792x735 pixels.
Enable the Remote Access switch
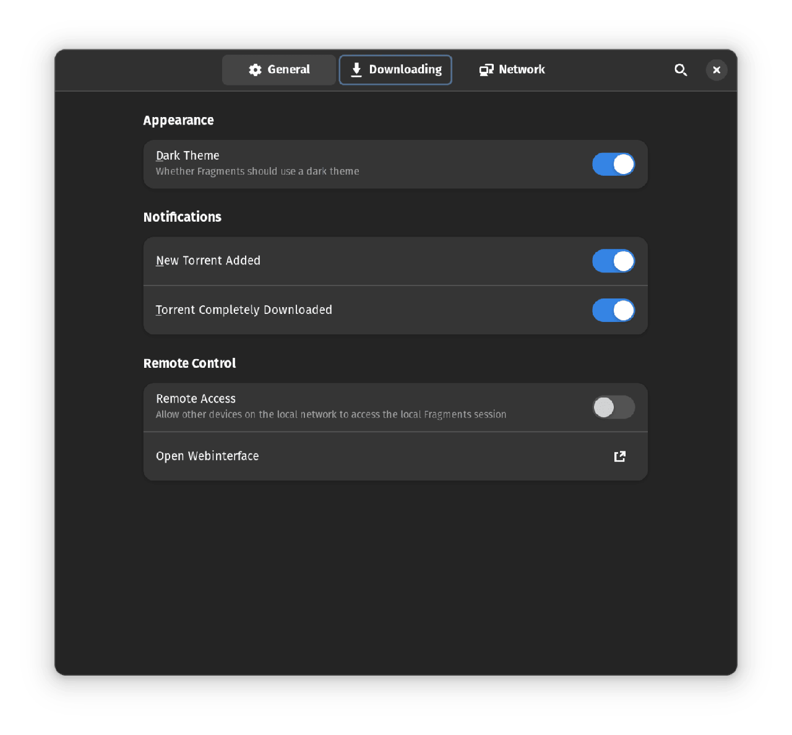(x=613, y=407)
